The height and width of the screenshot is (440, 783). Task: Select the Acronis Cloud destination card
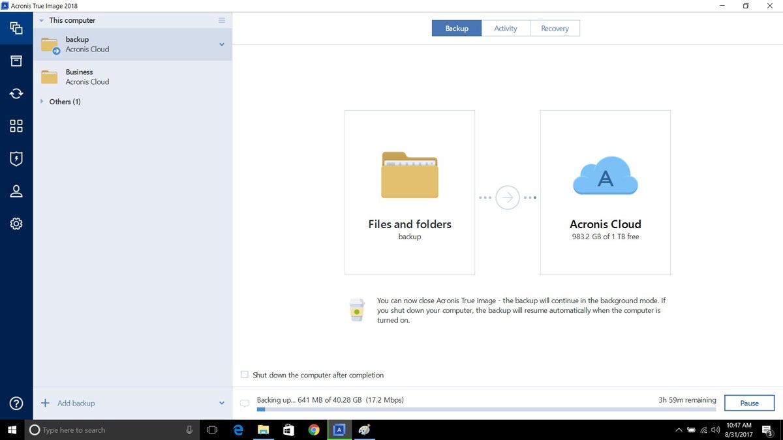[606, 192]
